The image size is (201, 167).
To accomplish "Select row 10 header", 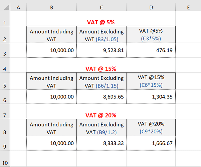I will (x=5, y=158).
